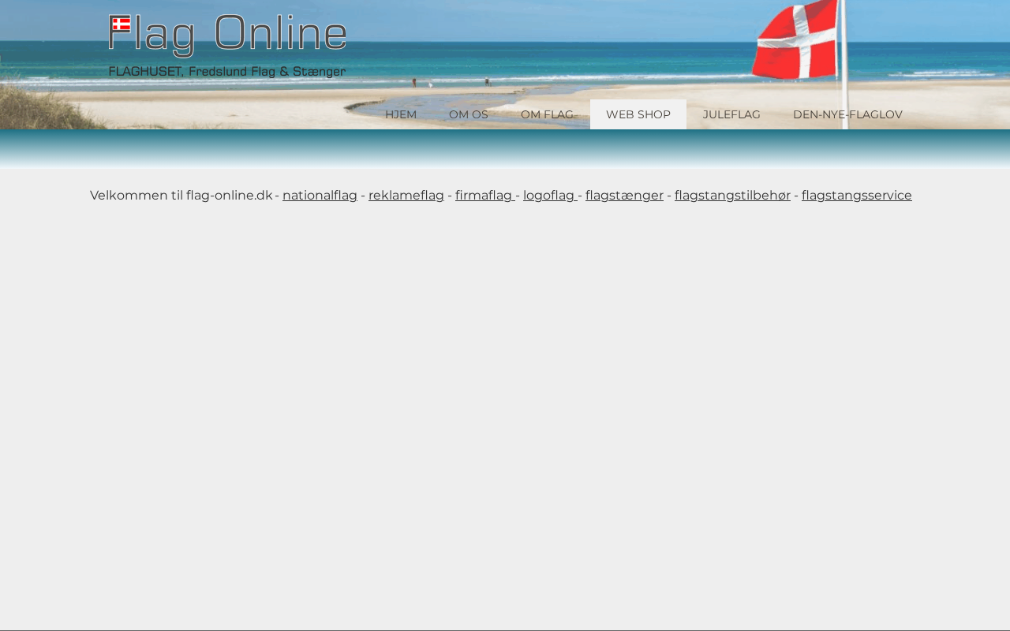
Task: Click the FLAGHUSET, Fredslund Flag & Stænger tagline
Action: point(227,72)
